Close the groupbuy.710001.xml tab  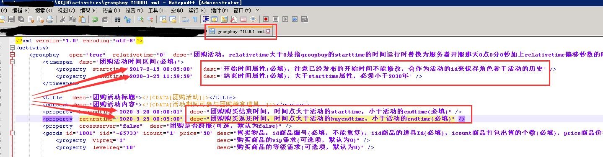point(268,31)
